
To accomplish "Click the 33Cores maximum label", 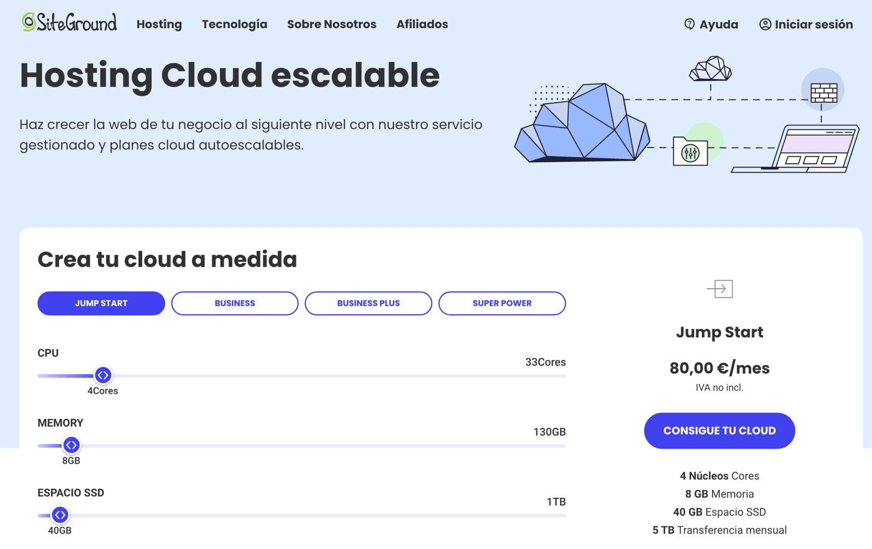I will pyautogui.click(x=546, y=362).
